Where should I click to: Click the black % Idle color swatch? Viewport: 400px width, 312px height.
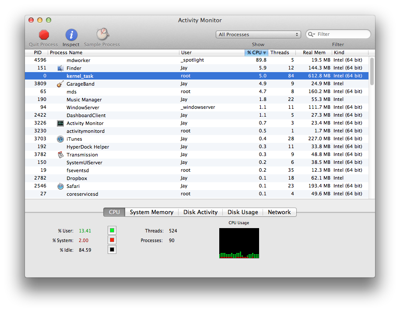click(x=112, y=250)
